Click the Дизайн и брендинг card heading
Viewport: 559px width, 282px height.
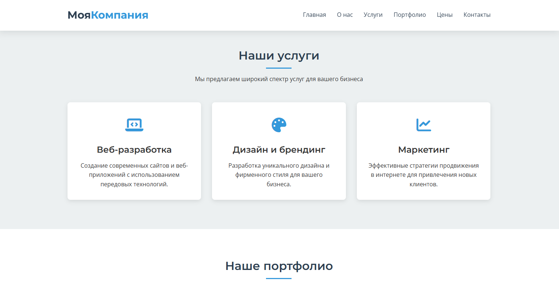[279, 150]
